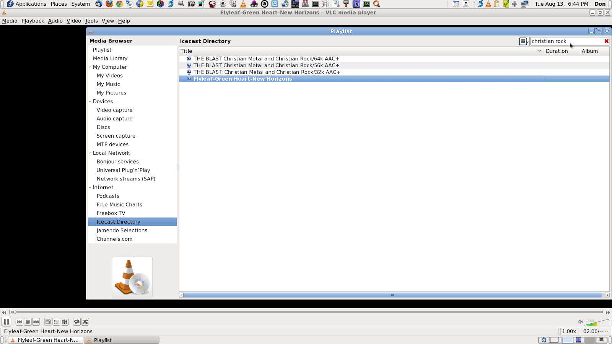Open the Tools menu

(91, 21)
